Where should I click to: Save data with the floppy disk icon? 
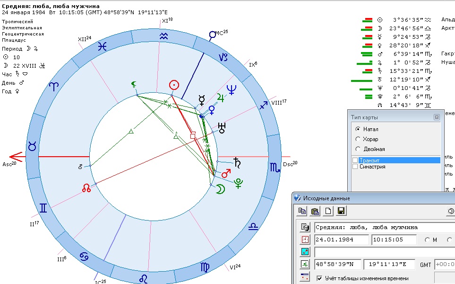click(340, 211)
